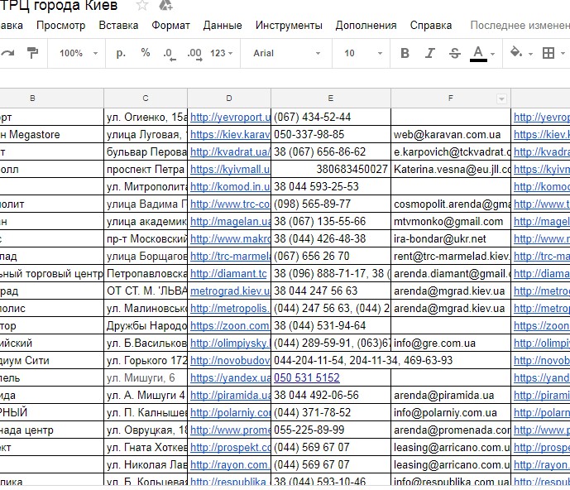
Task: Select cell with arenda@piramida.ua
Action: [x=451, y=396]
